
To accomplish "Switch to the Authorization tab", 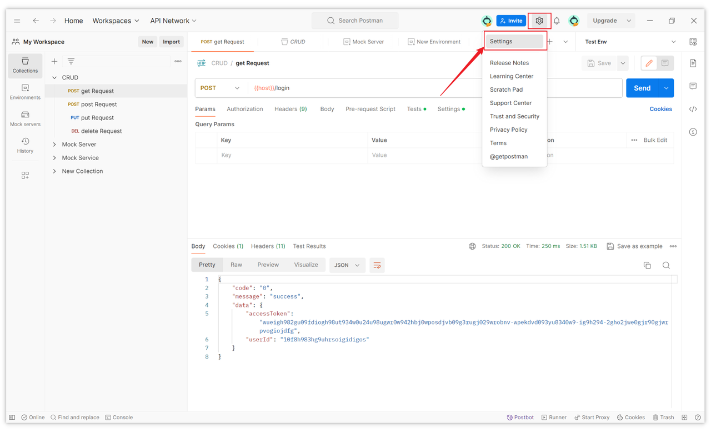I will [245, 109].
